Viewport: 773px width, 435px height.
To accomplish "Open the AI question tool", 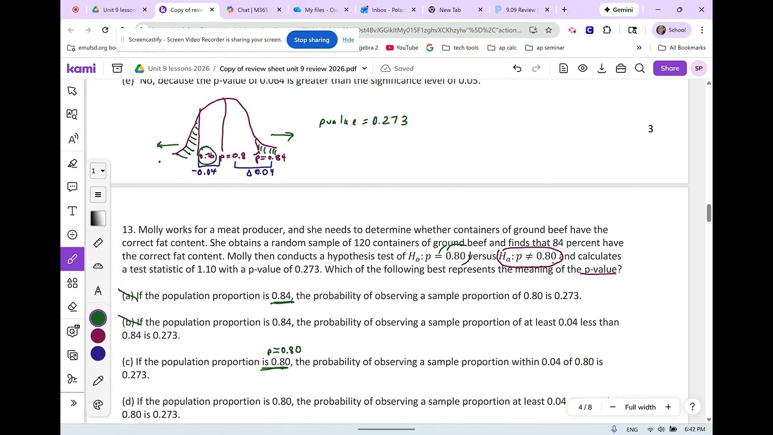I will pos(72,331).
